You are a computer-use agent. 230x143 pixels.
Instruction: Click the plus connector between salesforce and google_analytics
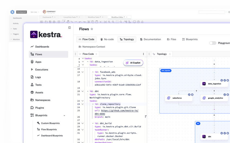coord(196,91)
